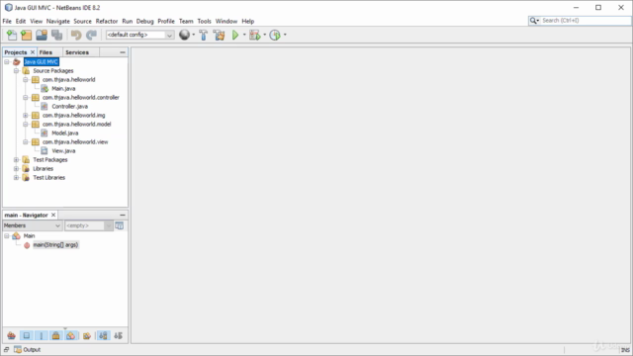Open the Output window button
Image resolution: width=633 pixels, height=356 pixels.
28,349
